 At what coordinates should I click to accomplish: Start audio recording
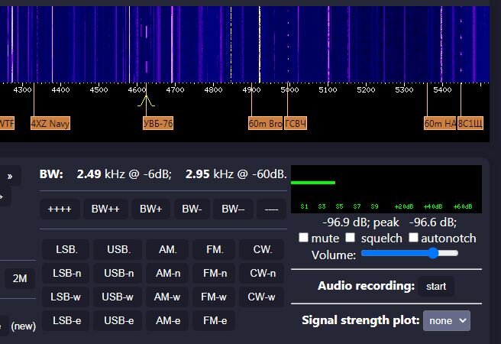[x=436, y=286]
